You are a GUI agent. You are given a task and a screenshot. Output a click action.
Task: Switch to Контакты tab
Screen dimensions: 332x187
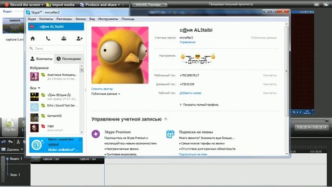pyautogui.click(x=41, y=59)
